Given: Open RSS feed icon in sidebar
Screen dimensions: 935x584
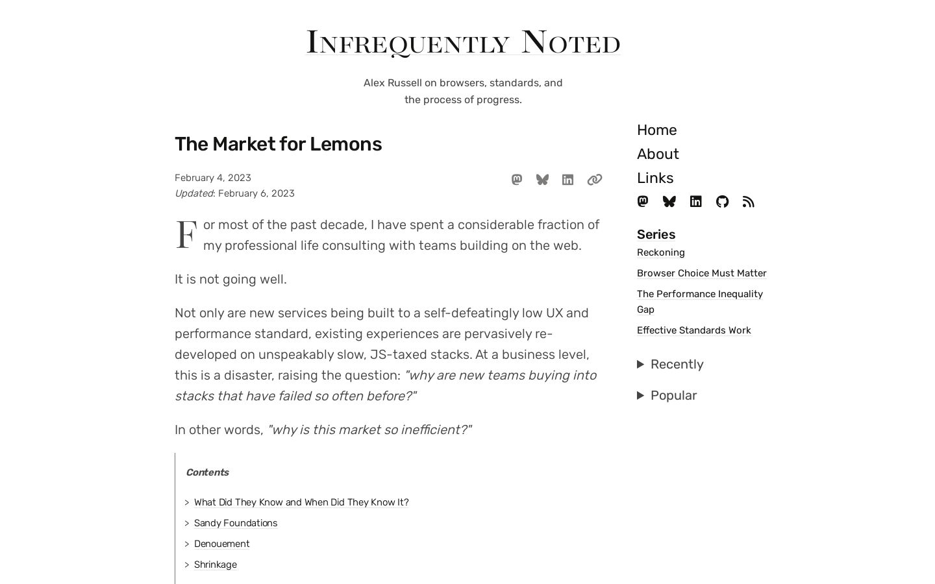Looking at the screenshot, I should [749, 201].
